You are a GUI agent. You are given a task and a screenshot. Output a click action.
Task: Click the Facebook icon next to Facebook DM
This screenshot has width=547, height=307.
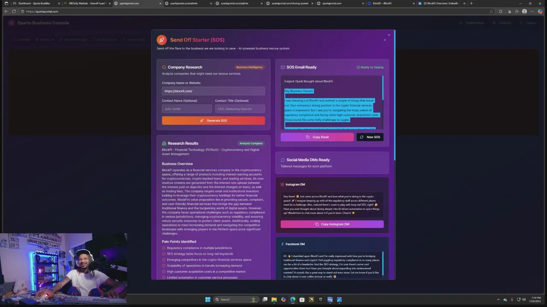click(282, 244)
